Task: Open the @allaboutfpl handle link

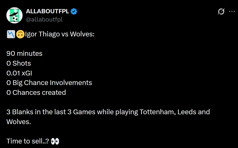Action: point(44,19)
